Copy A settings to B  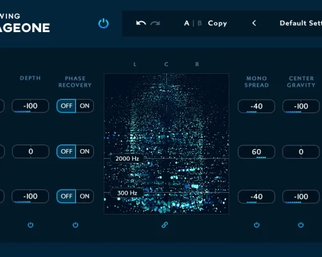[x=217, y=23]
